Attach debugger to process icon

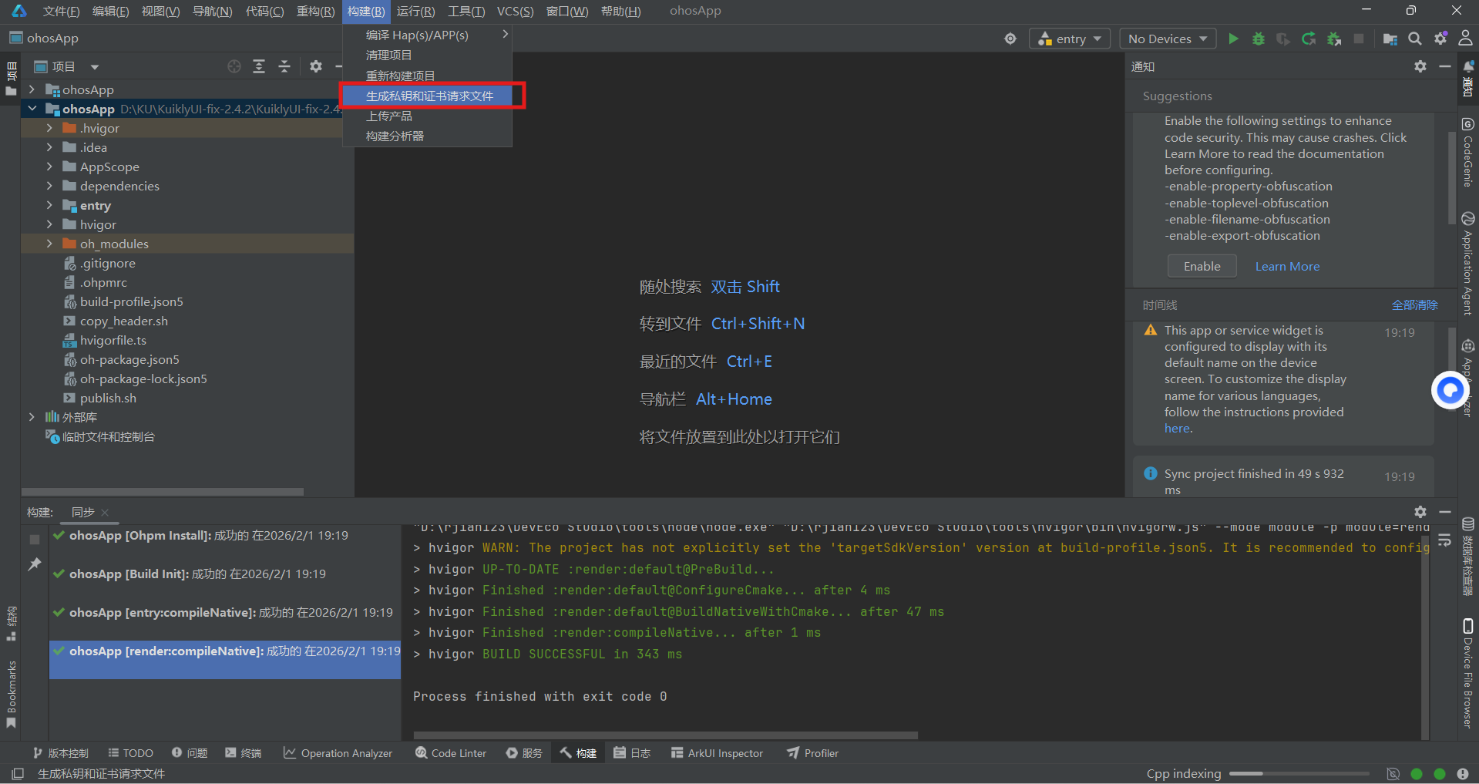[1334, 39]
